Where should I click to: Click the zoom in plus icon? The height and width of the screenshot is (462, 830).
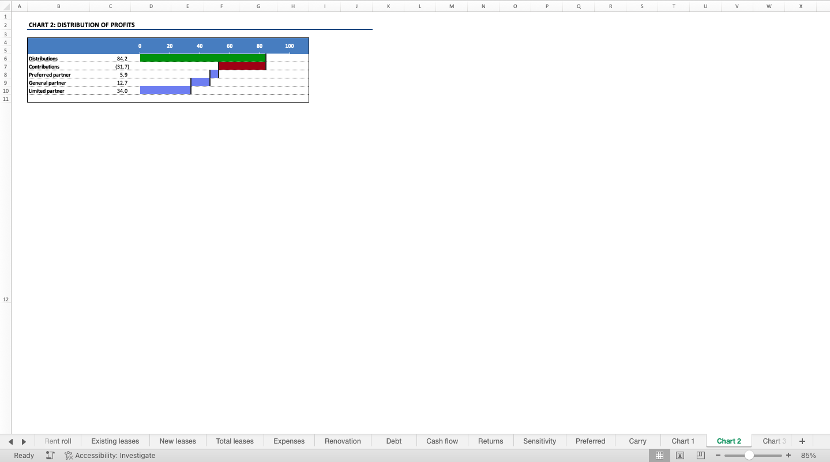pos(788,456)
